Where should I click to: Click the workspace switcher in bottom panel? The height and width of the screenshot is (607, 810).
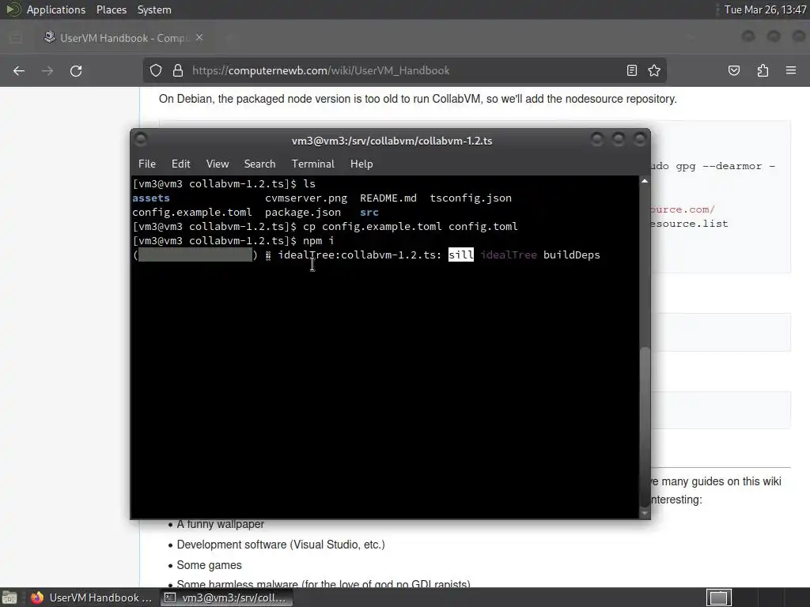(718, 598)
